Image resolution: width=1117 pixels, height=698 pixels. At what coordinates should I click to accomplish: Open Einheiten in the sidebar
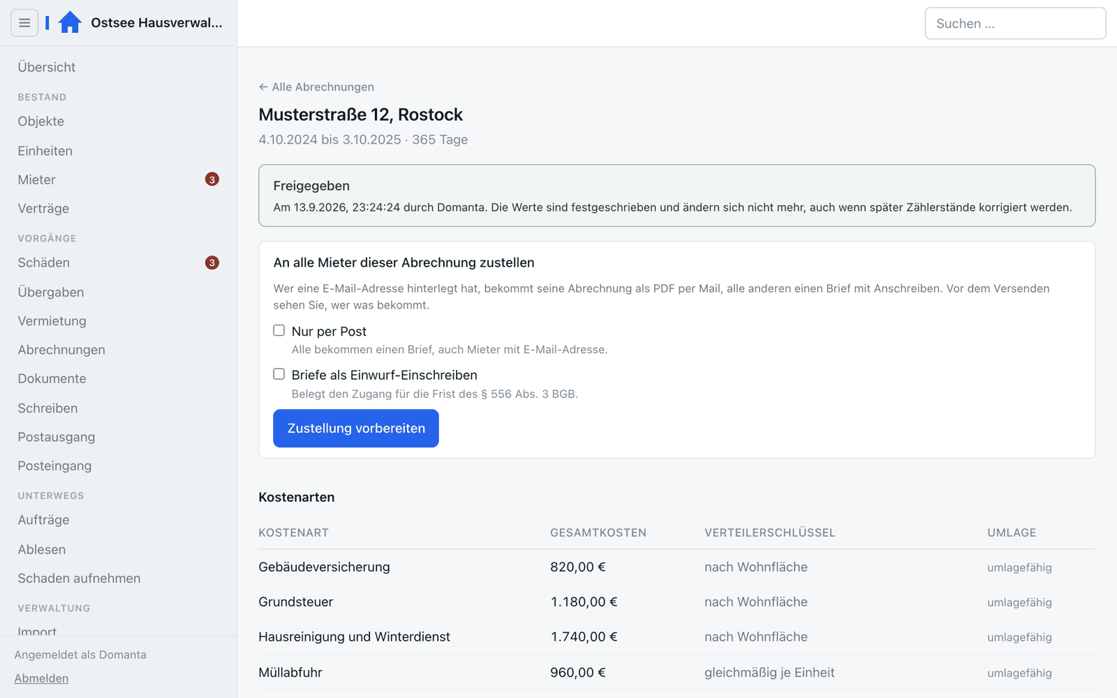[x=45, y=151]
